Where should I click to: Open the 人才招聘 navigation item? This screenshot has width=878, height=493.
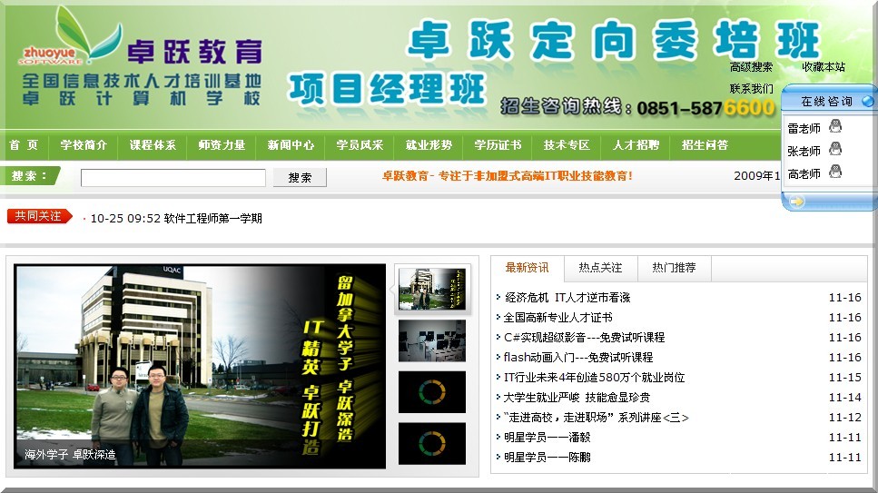[636, 145]
